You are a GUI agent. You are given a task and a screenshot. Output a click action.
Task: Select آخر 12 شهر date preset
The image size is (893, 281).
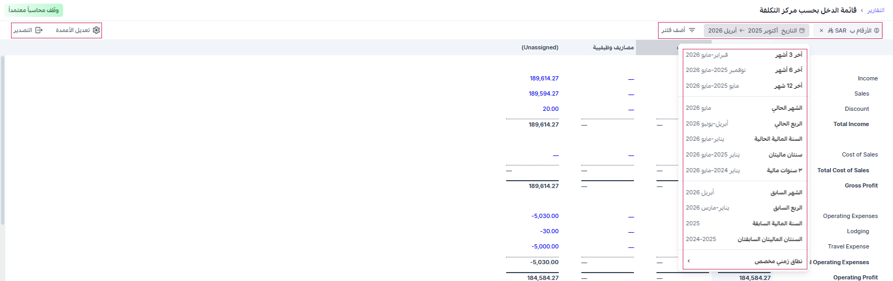(x=744, y=86)
